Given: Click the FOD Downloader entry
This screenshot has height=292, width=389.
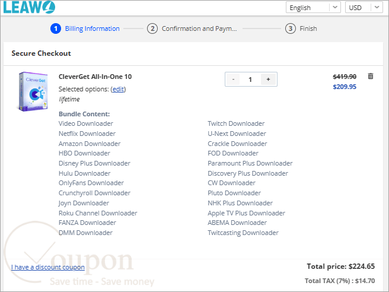Looking at the screenshot, I should click(x=233, y=153).
